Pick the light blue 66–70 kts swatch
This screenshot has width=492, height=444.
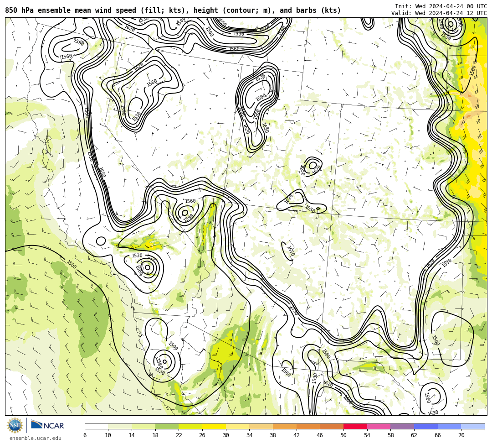click(449, 426)
